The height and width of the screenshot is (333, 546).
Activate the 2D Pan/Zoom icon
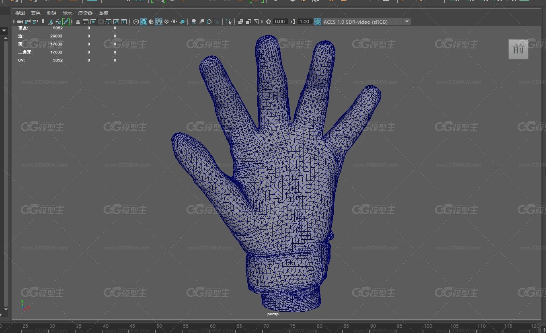point(59,22)
